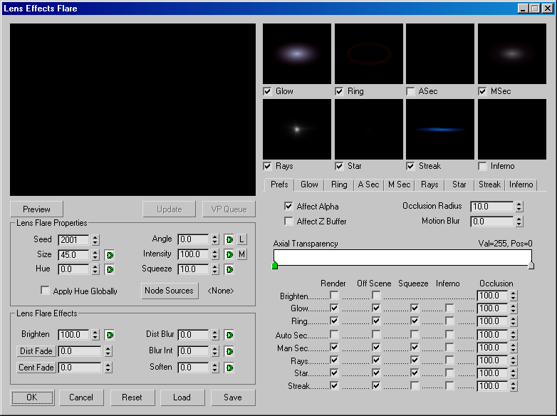The width and height of the screenshot is (557, 416).
Task: Click the Seed spinner arrows
Action: click(95, 240)
